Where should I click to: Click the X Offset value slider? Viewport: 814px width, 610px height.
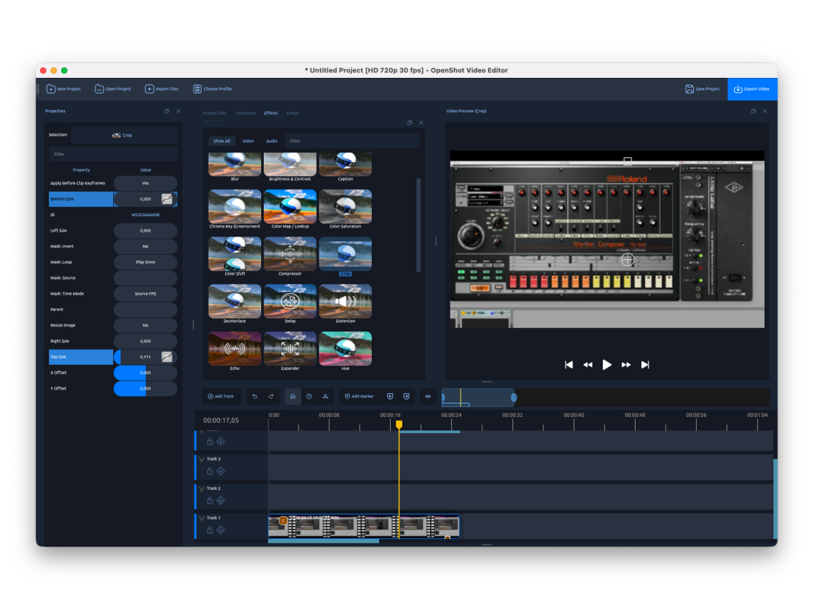[x=145, y=372]
